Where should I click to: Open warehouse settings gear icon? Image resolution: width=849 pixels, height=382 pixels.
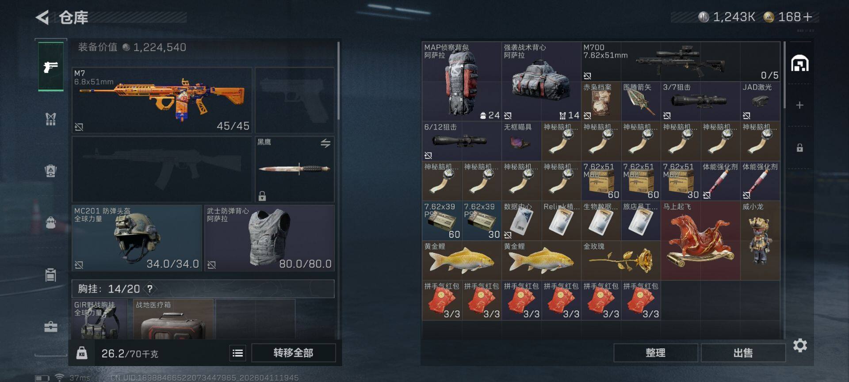(800, 345)
